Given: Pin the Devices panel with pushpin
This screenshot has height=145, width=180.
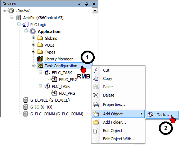Looking at the screenshot, I should click(x=86, y=4).
